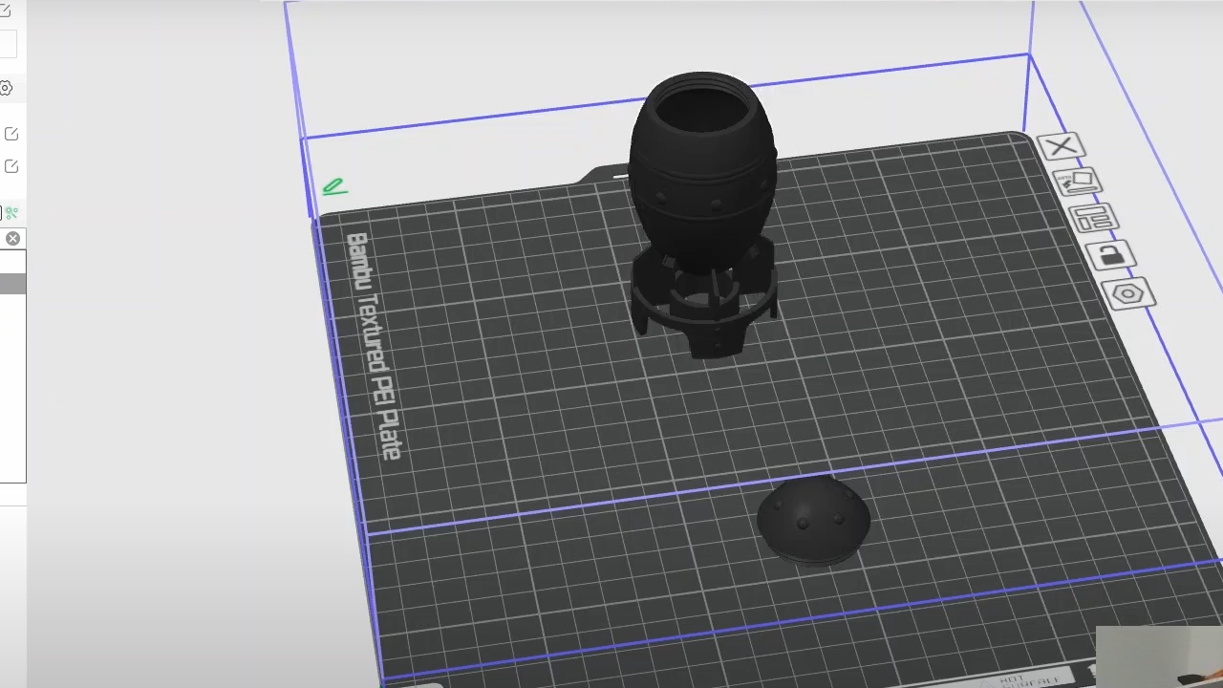Clear the sidebar search with the circled X

pos(12,239)
